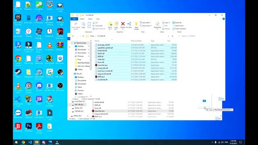Image resolution: width=258 pixels, height=145 pixels.
Task: Click the File Explorer icon in the taskbar
Action: pyautogui.click(x=37, y=142)
